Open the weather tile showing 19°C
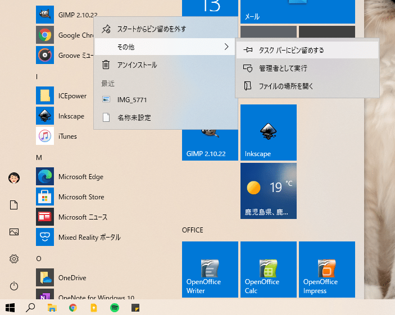The image size is (395, 315). 269,191
